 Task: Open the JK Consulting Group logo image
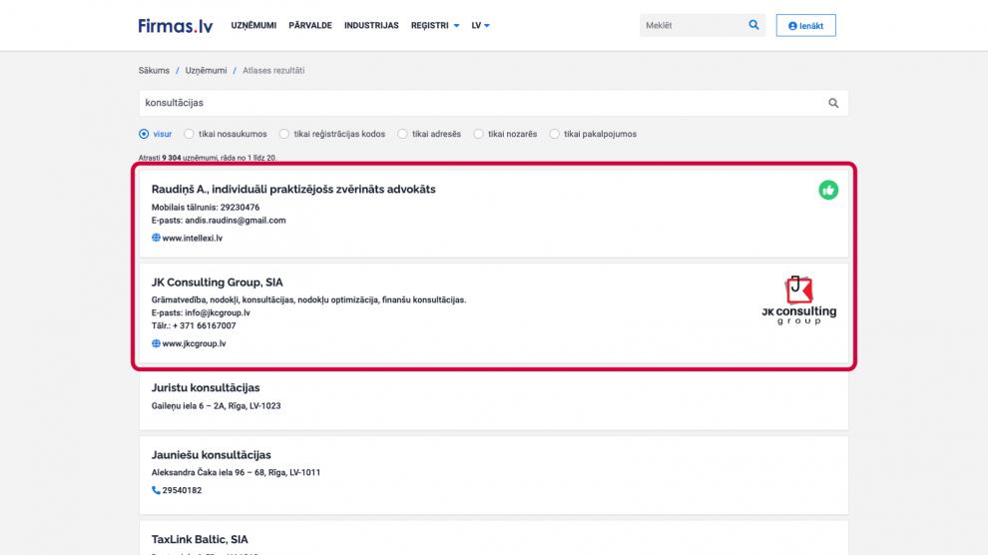(798, 300)
